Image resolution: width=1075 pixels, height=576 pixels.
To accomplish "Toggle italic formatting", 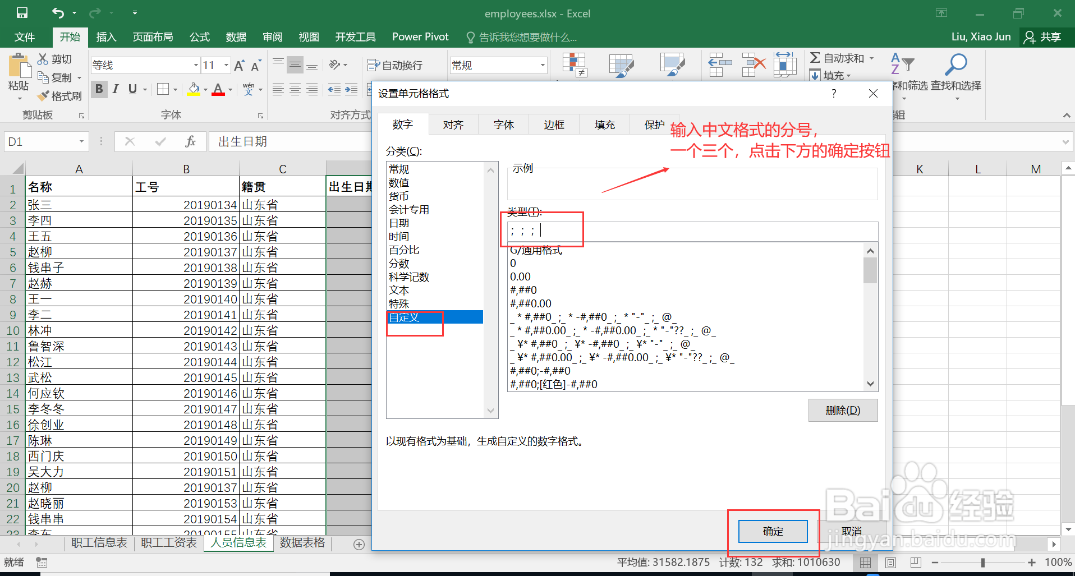I will (116, 89).
